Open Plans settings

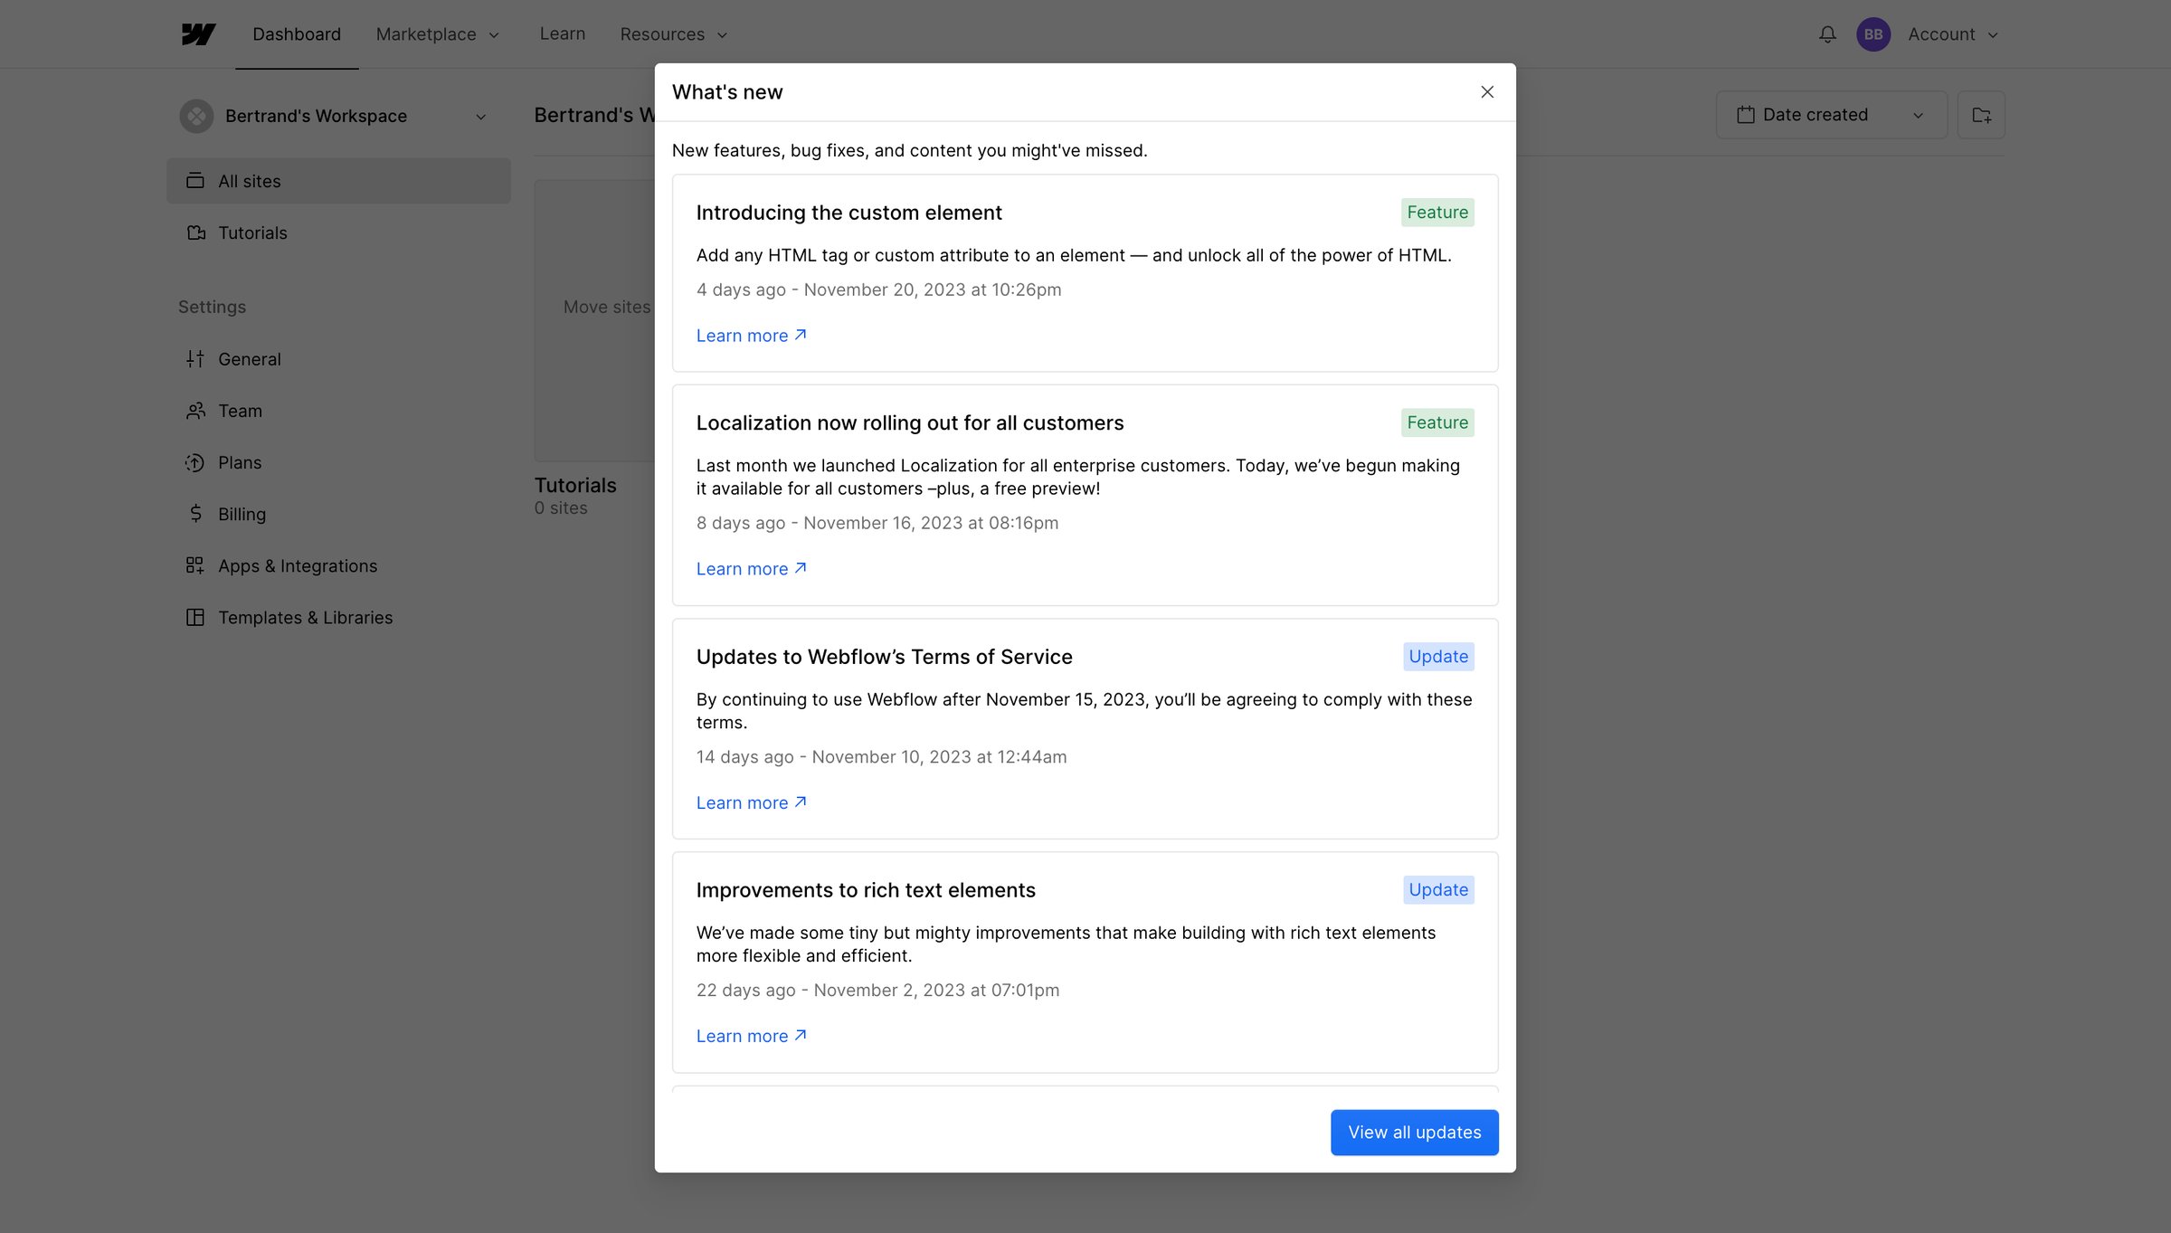click(338, 462)
